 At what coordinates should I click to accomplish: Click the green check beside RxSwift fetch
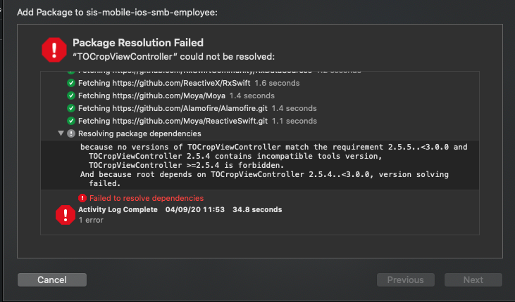(71, 83)
